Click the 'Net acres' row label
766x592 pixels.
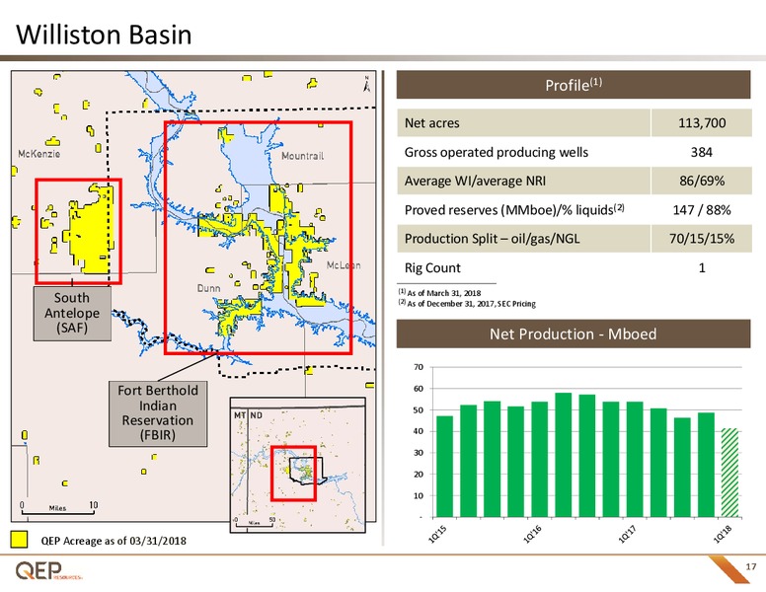point(431,123)
